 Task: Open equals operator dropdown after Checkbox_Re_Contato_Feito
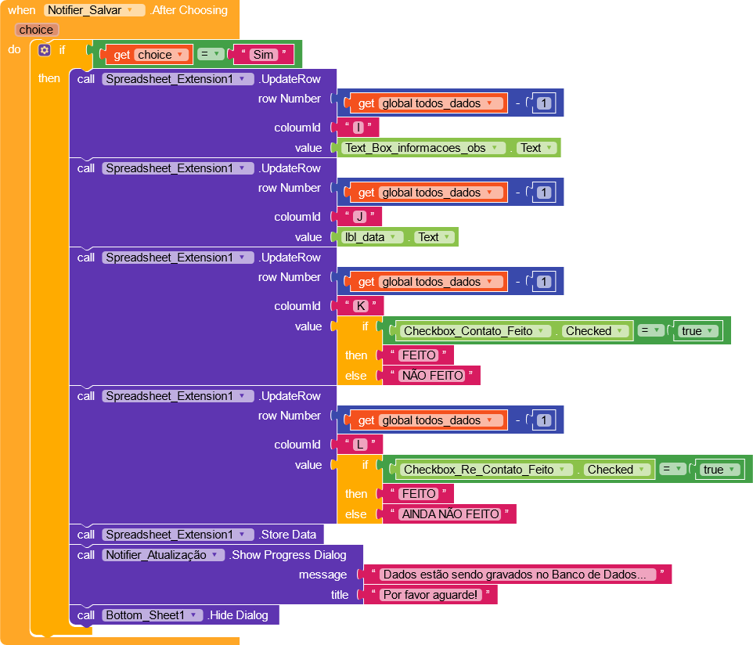(x=672, y=469)
